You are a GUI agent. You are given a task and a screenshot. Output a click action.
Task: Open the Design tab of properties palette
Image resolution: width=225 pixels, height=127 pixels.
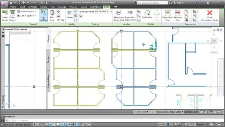tap(49, 38)
